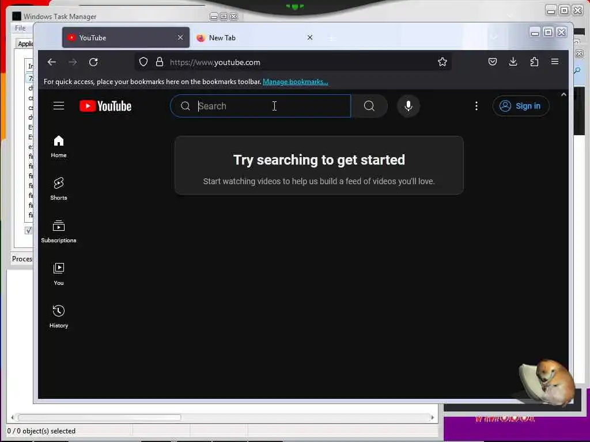Open Shorts from the sidebar

(x=59, y=189)
